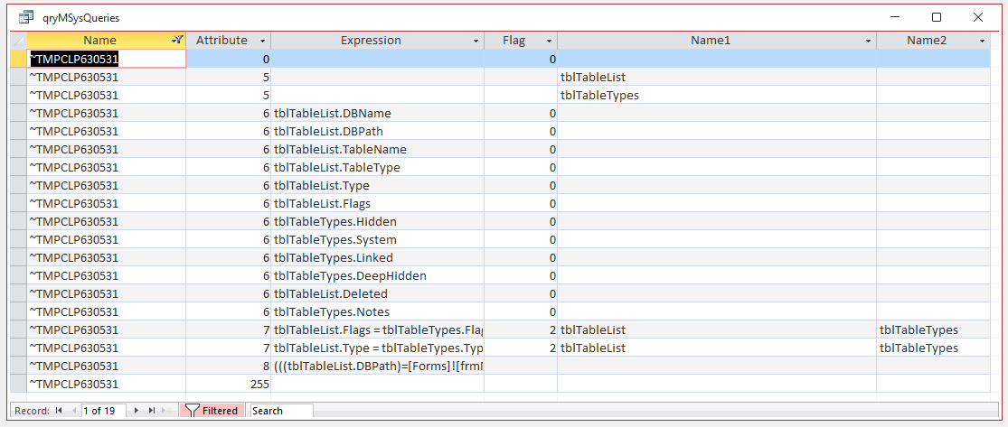This screenshot has width=1008, height=427.
Task: Open the Attribute column dropdown arrow
Action: click(262, 41)
